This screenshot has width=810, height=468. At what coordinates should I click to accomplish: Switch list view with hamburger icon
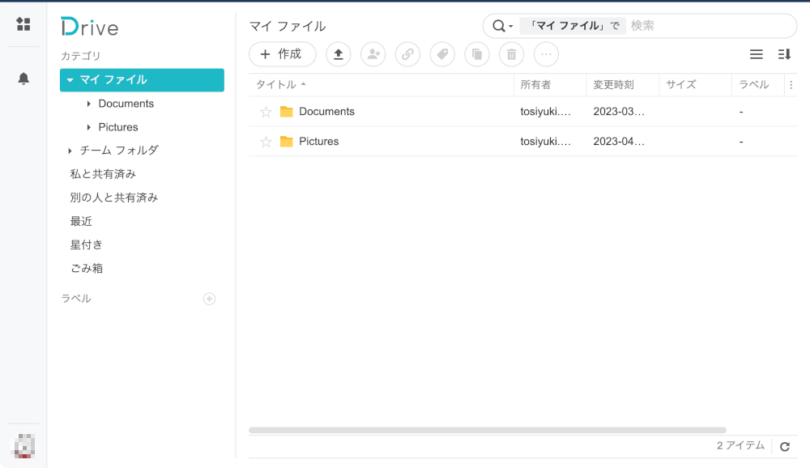pos(757,54)
